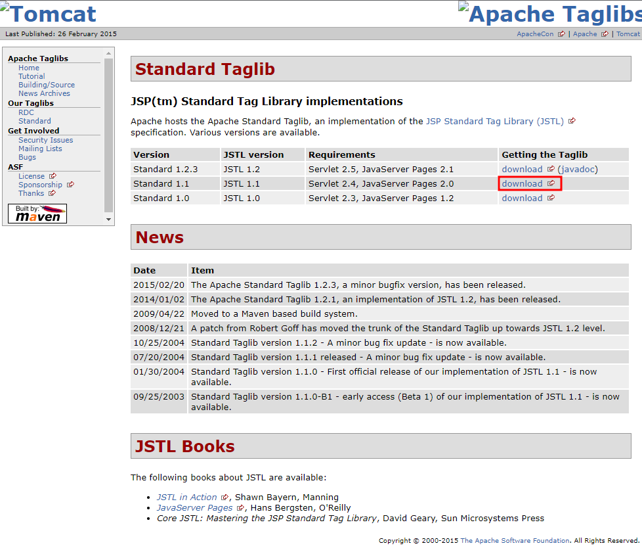
Task: Open JavaServer Pages book link
Action: click(x=194, y=508)
